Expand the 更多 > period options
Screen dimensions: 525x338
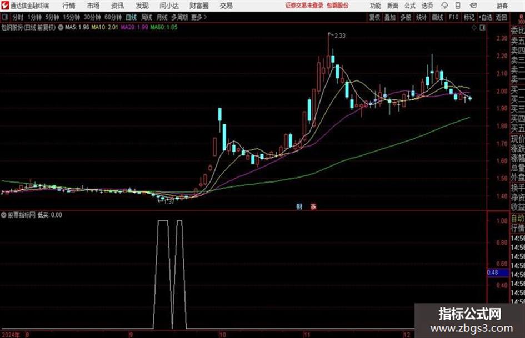(199, 17)
